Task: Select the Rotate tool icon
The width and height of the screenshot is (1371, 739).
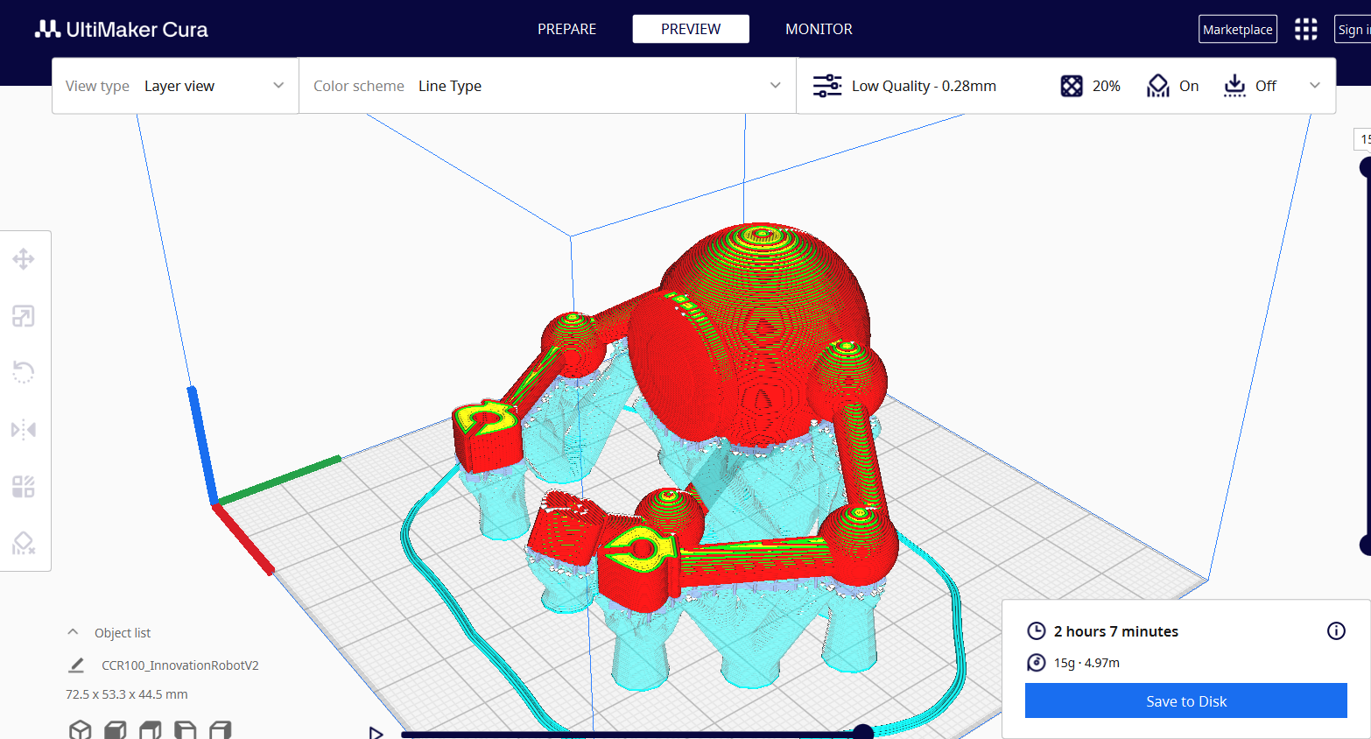Action: click(24, 373)
